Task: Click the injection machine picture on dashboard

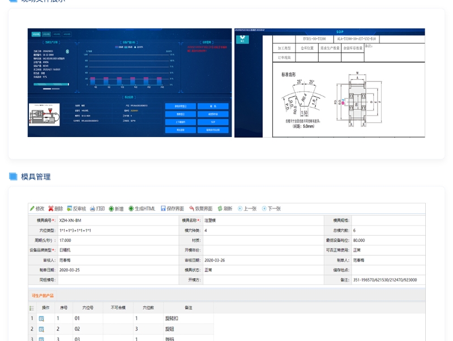Action: point(44,115)
